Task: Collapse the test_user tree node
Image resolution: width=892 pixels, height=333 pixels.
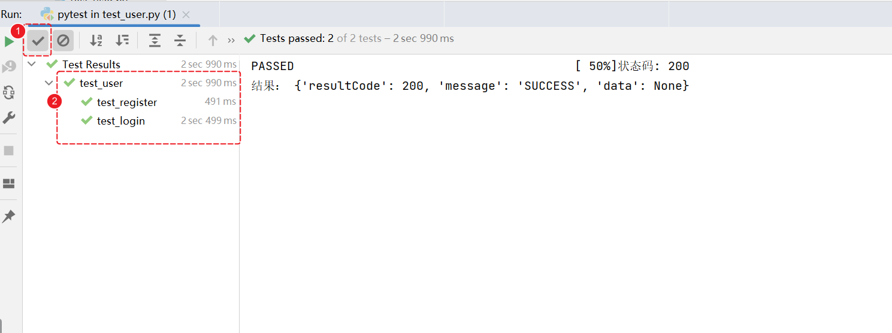Action: pos(49,83)
